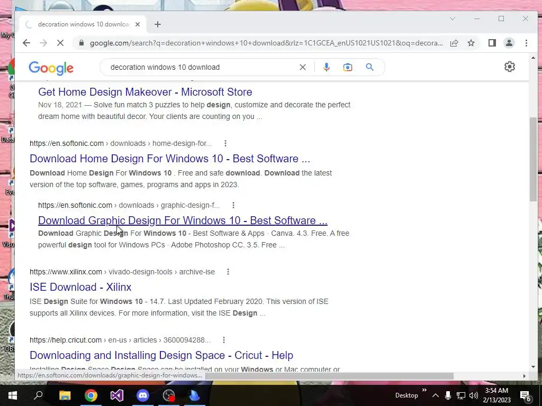Start voice search with microphone
The height and width of the screenshot is (406, 542).
[x=326, y=67]
